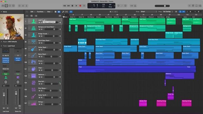Mute the Bridge Vocals track
Screen dimensions: 203x114
tap(39, 36)
